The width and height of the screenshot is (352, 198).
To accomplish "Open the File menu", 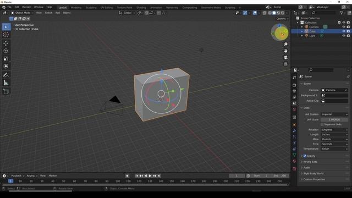I will click(9, 7).
